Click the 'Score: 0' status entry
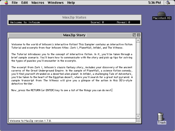Viewport: 175px width, 131px height. [x=97, y=22]
